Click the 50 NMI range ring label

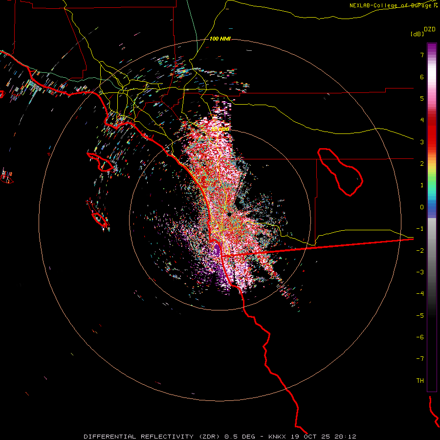point(220,129)
